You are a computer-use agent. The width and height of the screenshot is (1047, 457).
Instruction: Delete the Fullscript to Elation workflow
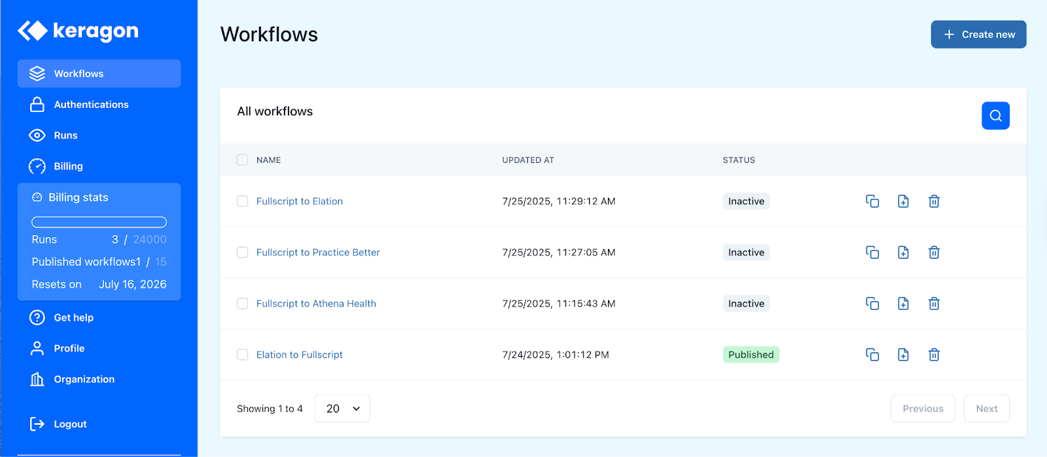tap(934, 201)
